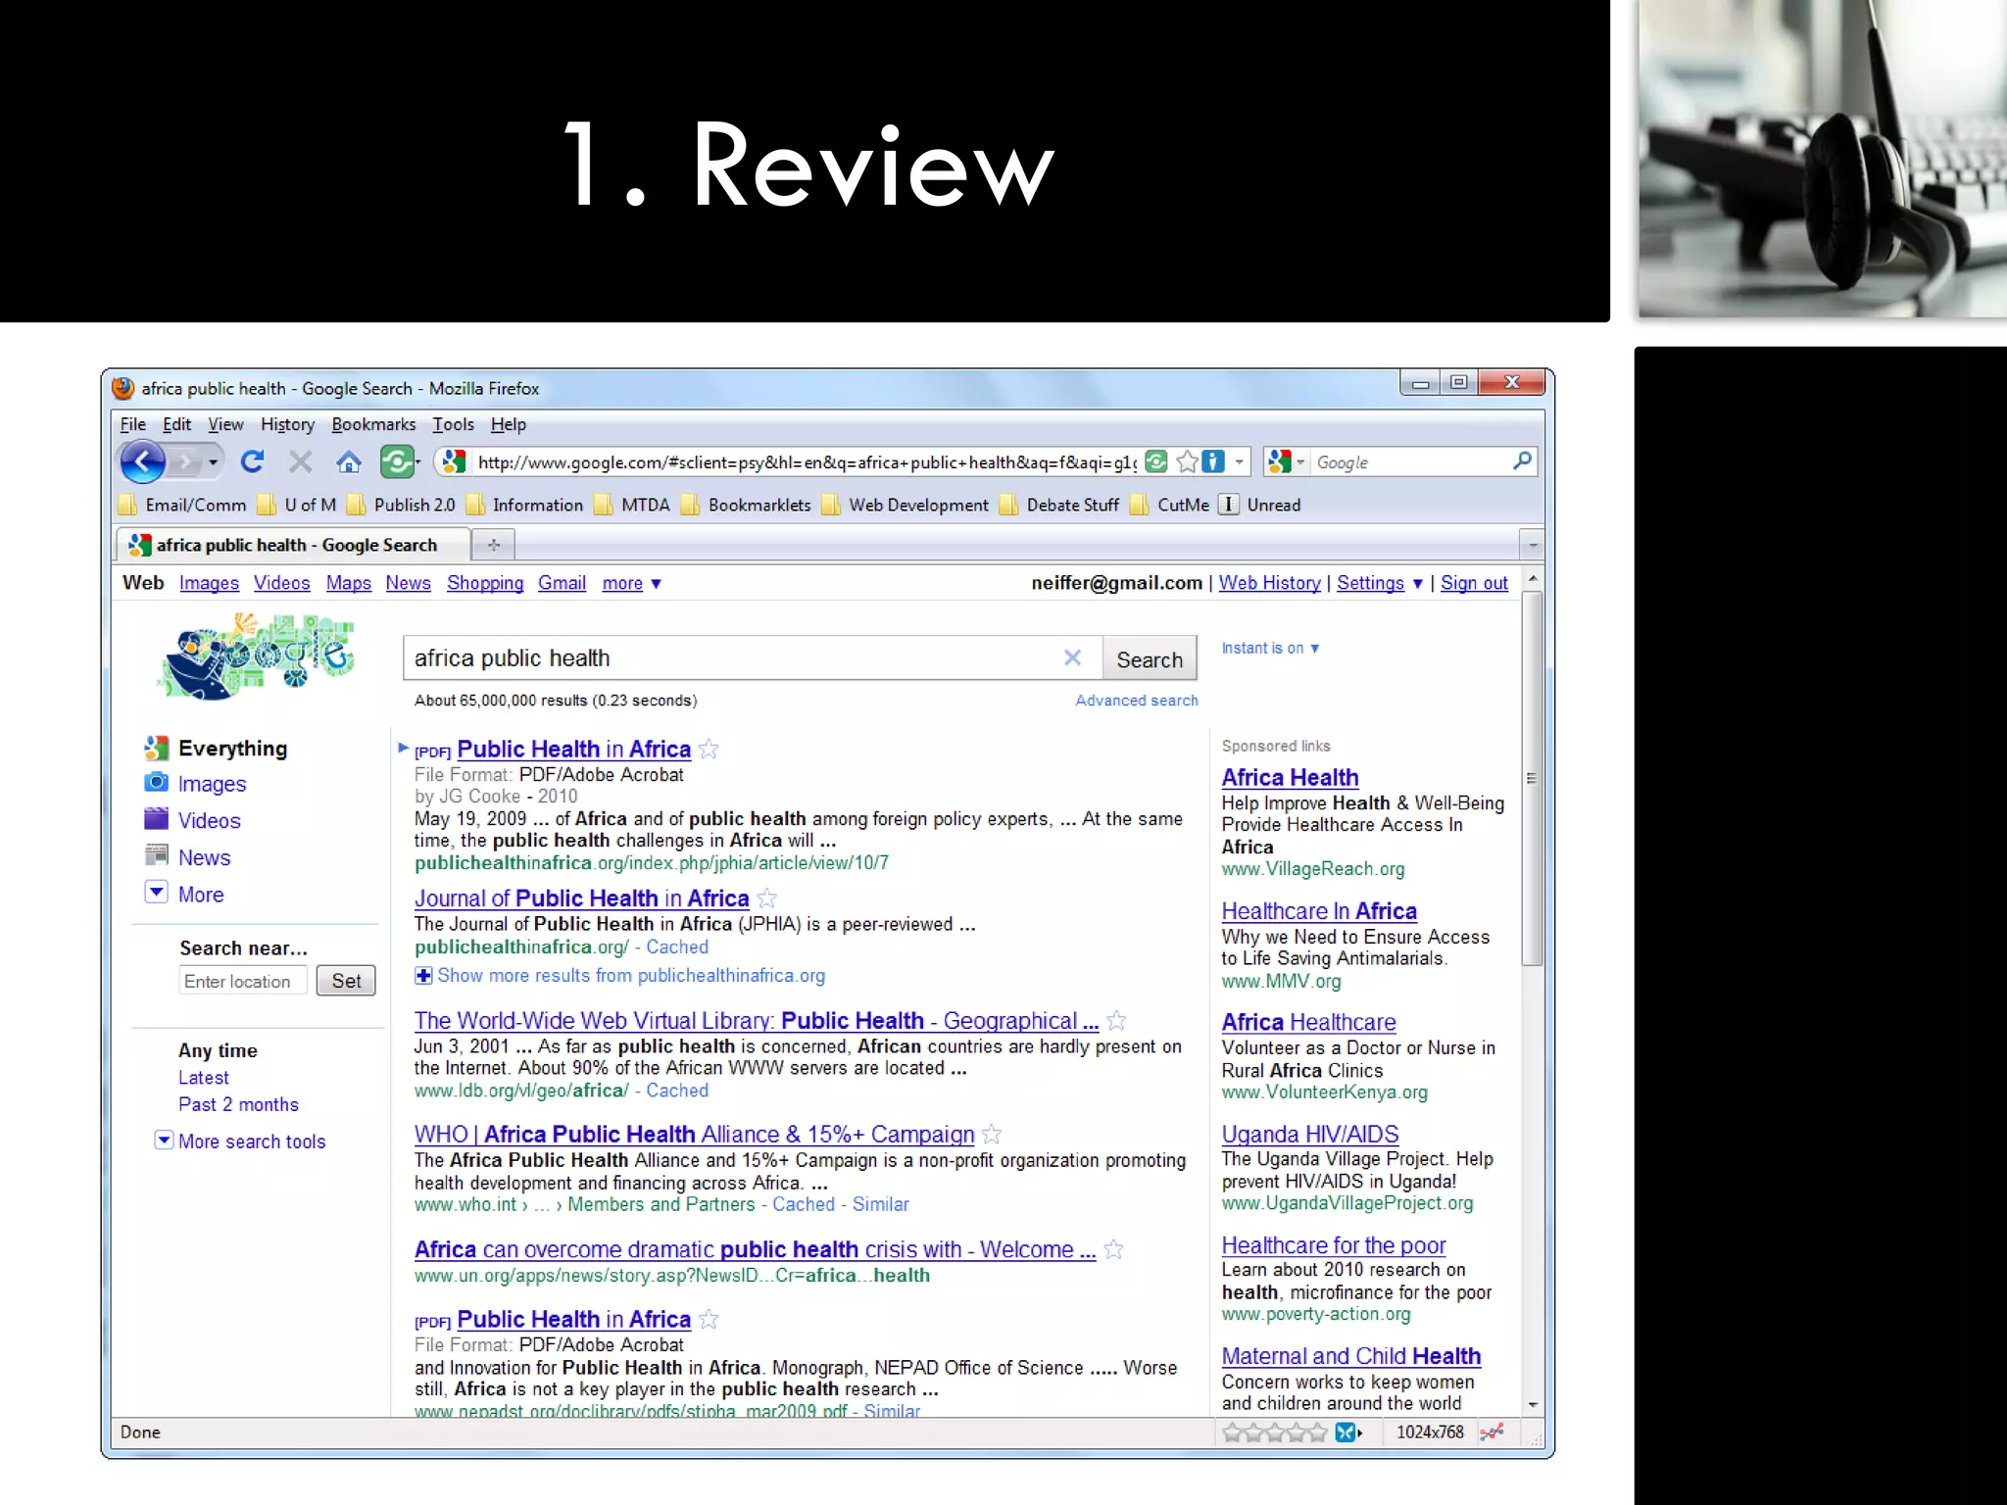Open the File menu
2007x1505 pixels.
(133, 424)
